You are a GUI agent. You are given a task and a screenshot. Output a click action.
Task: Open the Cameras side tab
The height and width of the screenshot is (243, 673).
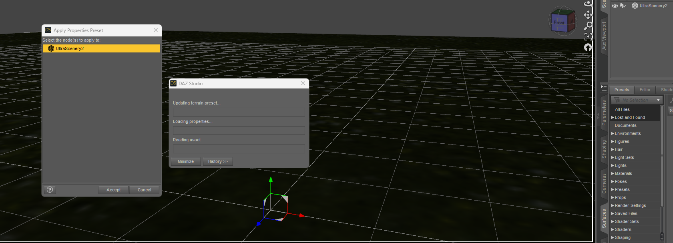[x=604, y=183]
